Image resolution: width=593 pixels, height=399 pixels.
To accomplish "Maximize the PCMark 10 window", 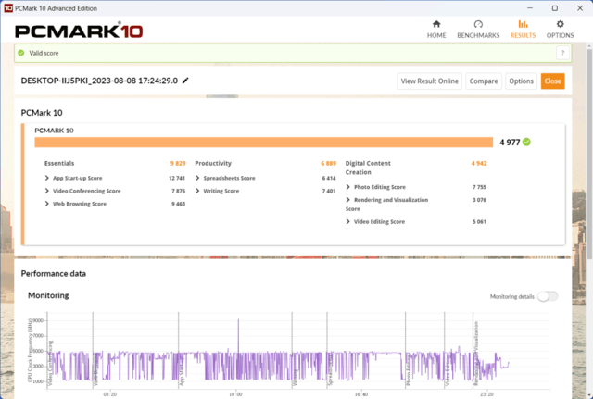I will [x=554, y=8].
